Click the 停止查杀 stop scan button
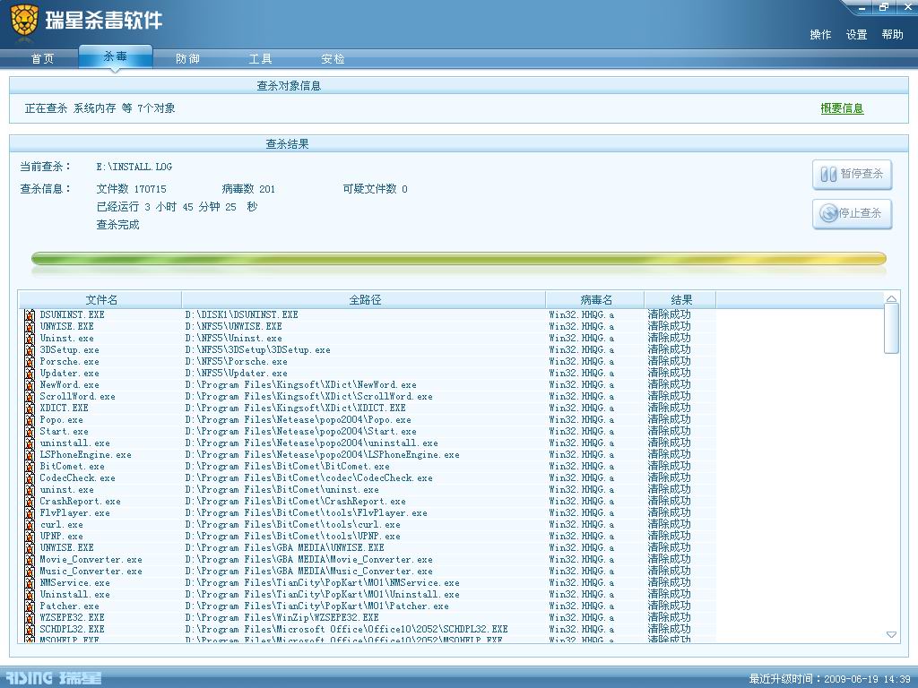918x688 pixels. coord(852,213)
